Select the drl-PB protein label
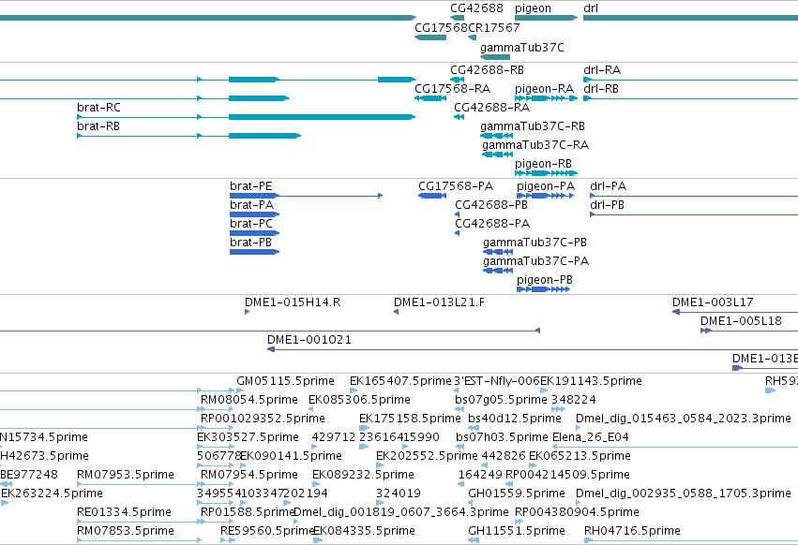Screen dimensions: 798x545 pos(607,205)
